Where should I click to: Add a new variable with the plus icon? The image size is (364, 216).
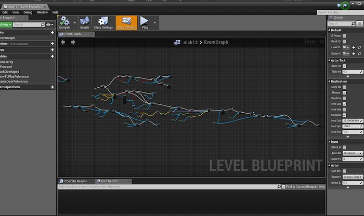(x=52, y=56)
